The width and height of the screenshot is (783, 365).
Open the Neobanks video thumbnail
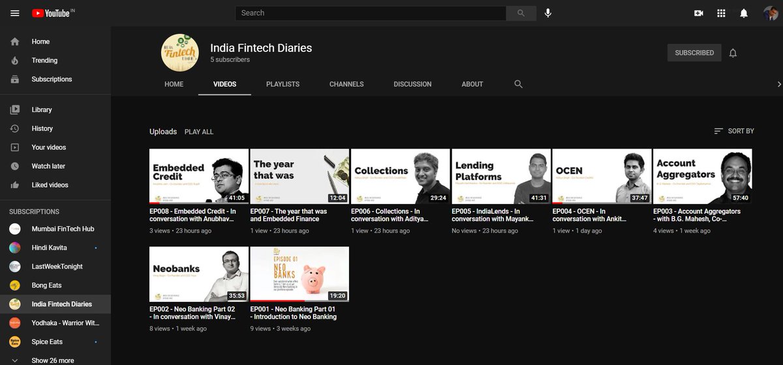pos(199,274)
